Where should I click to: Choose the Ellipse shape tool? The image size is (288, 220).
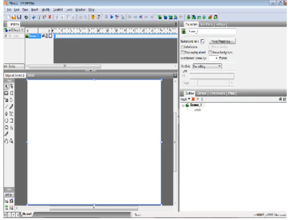6,121
